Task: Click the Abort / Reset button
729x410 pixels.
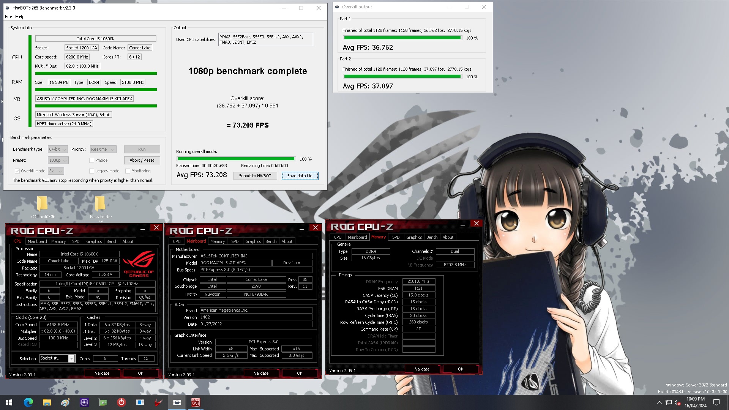Action: point(142,161)
